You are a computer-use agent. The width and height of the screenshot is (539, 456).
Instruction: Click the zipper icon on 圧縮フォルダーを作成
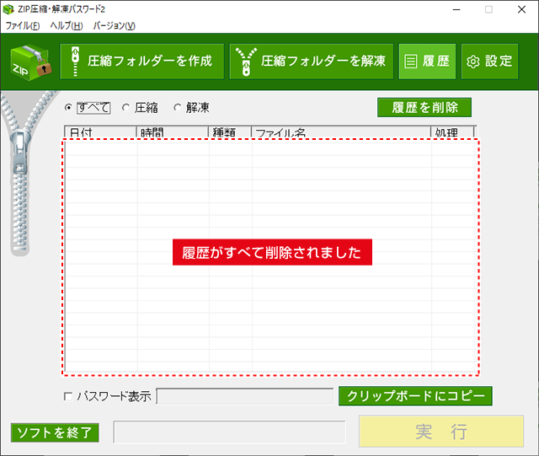[75, 62]
